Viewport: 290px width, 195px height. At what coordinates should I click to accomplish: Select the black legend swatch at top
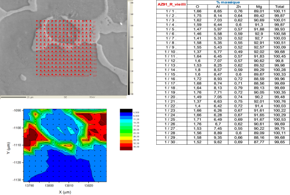pos(126,111)
